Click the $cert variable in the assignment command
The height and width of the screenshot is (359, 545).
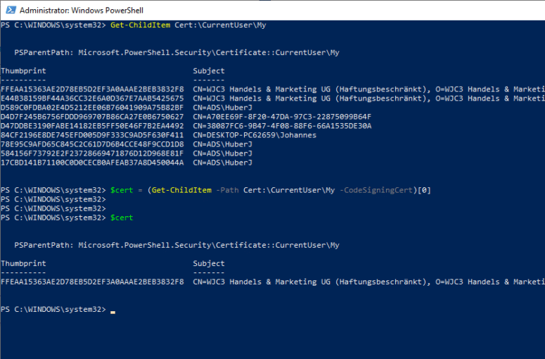point(122,190)
